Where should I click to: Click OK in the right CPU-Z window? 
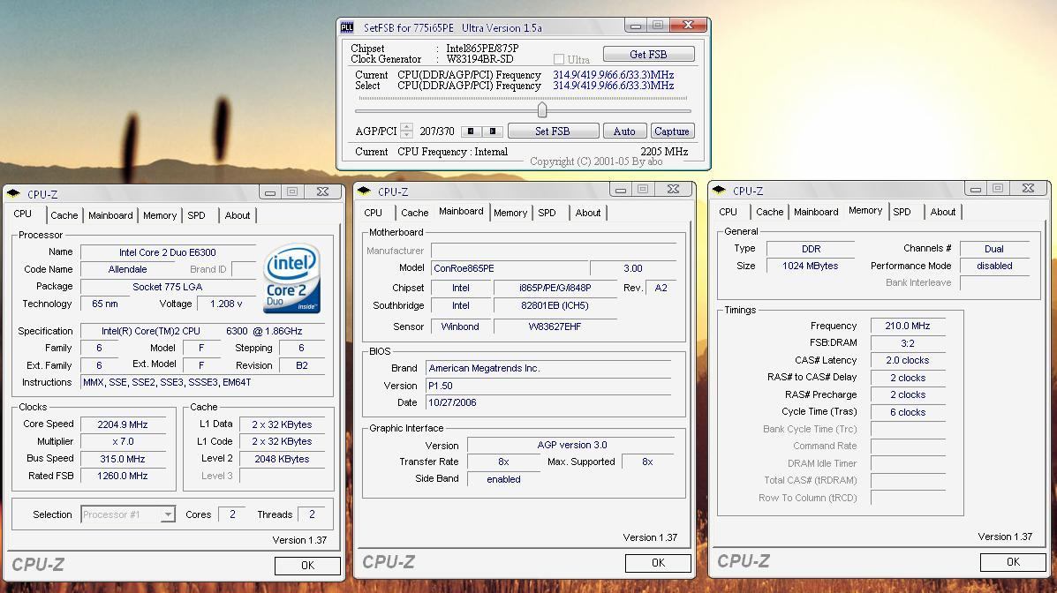tap(1013, 562)
